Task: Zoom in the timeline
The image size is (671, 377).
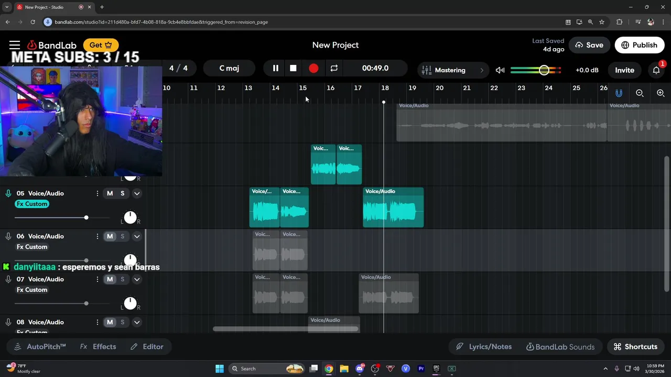Action: [661, 93]
